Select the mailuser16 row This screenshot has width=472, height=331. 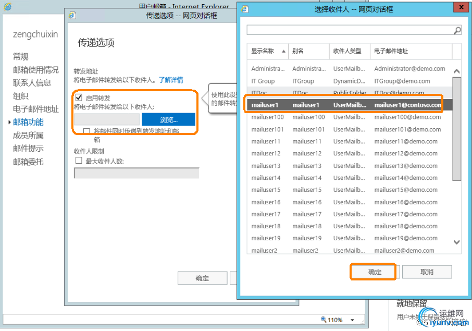point(350,202)
